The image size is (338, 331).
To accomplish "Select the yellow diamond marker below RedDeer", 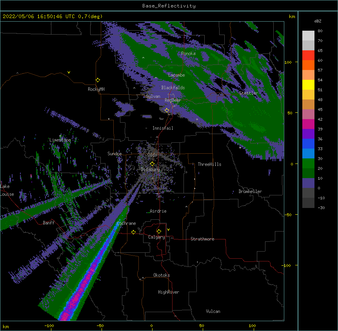I will coord(167,110).
